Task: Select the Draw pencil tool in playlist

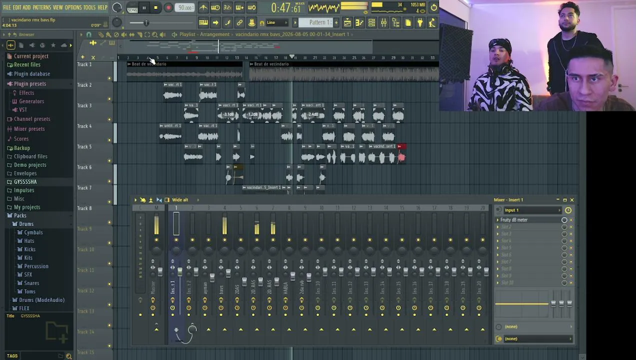Action: click(x=101, y=34)
